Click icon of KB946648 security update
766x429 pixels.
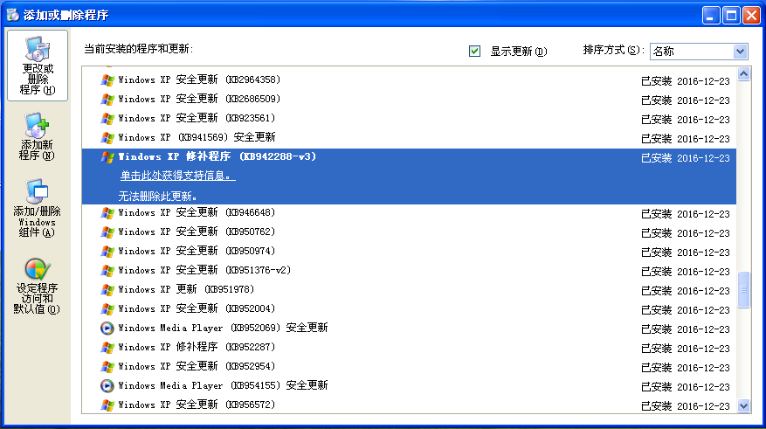(107, 213)
